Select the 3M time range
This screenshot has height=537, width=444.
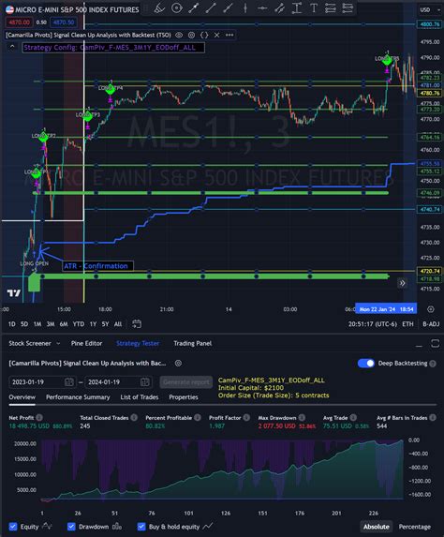click(51, 324)
